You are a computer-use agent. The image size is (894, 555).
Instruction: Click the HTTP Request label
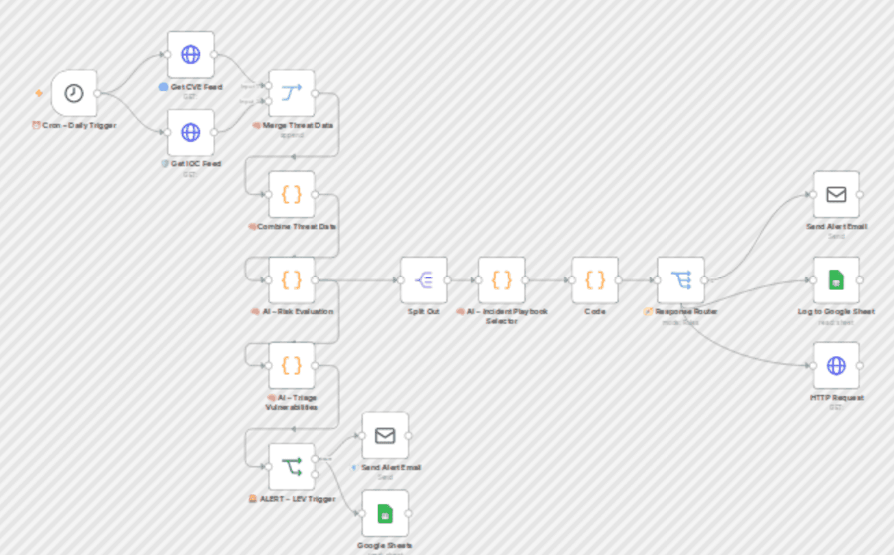tap(836, 398)
